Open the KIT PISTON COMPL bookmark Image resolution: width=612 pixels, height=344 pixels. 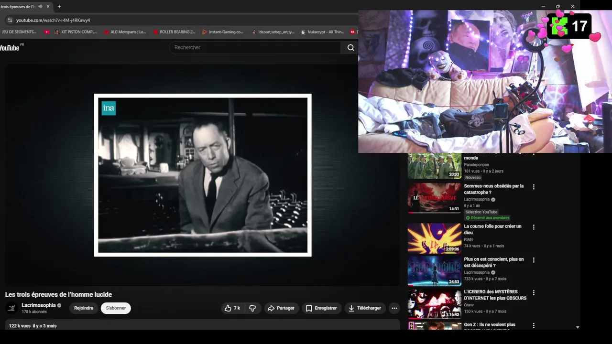(x=76, y=32)
